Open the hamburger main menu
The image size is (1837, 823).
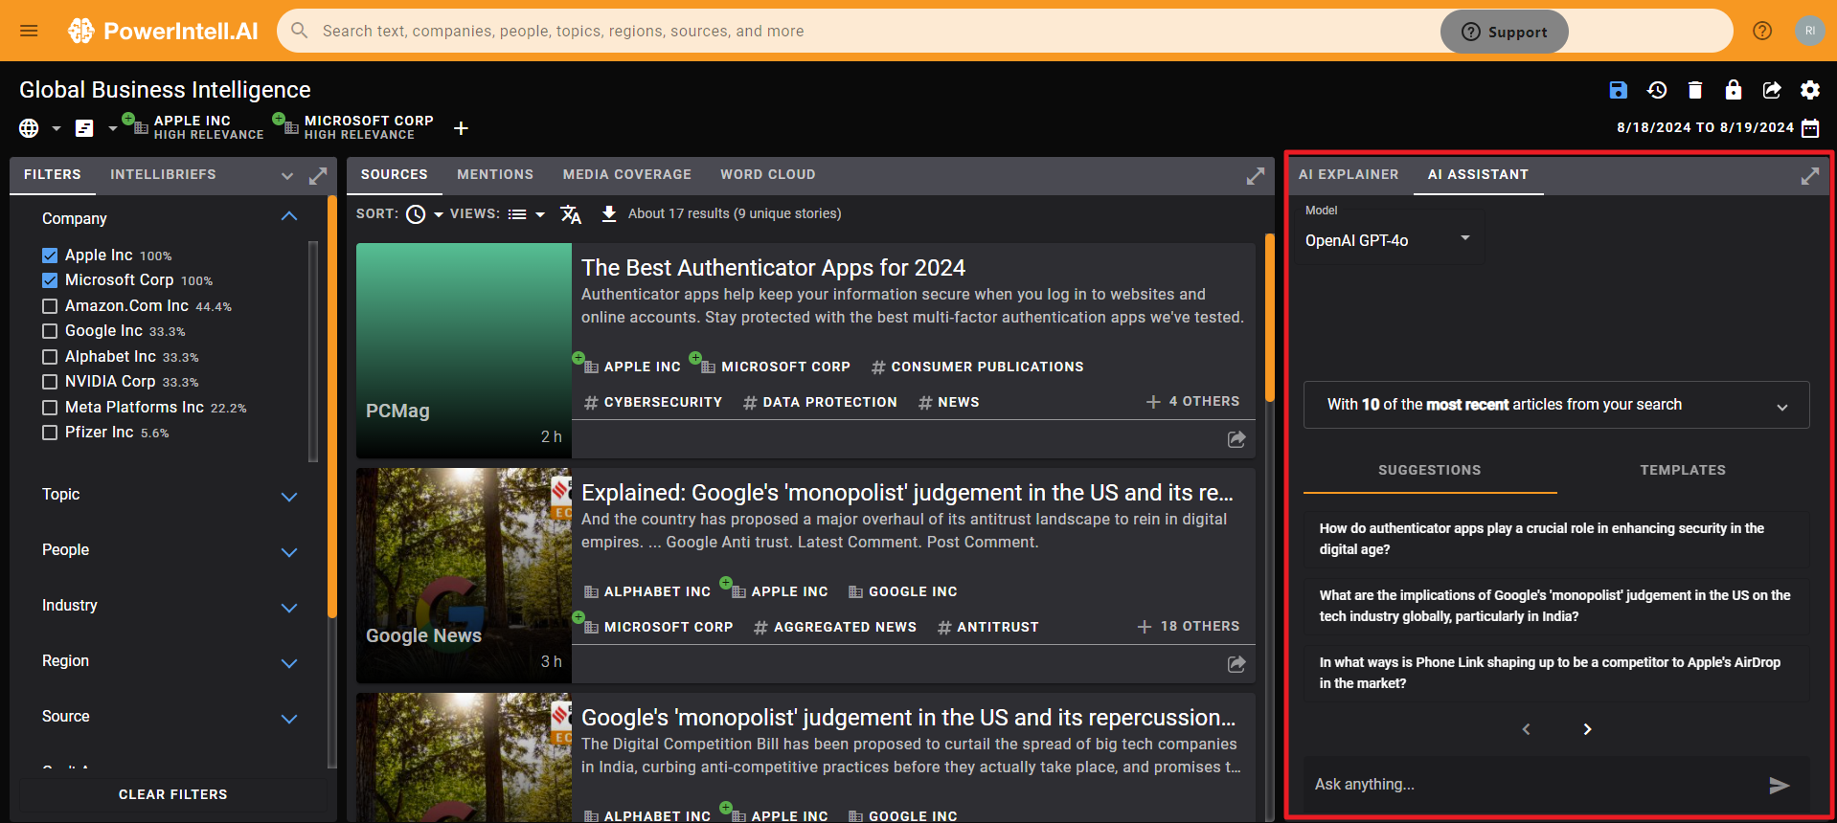pos(29,31)
